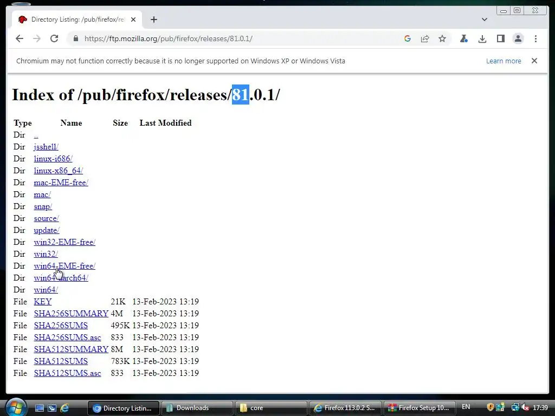
Task: Open the SHA256SUMS.asc file link
Action: coord(67,337)
